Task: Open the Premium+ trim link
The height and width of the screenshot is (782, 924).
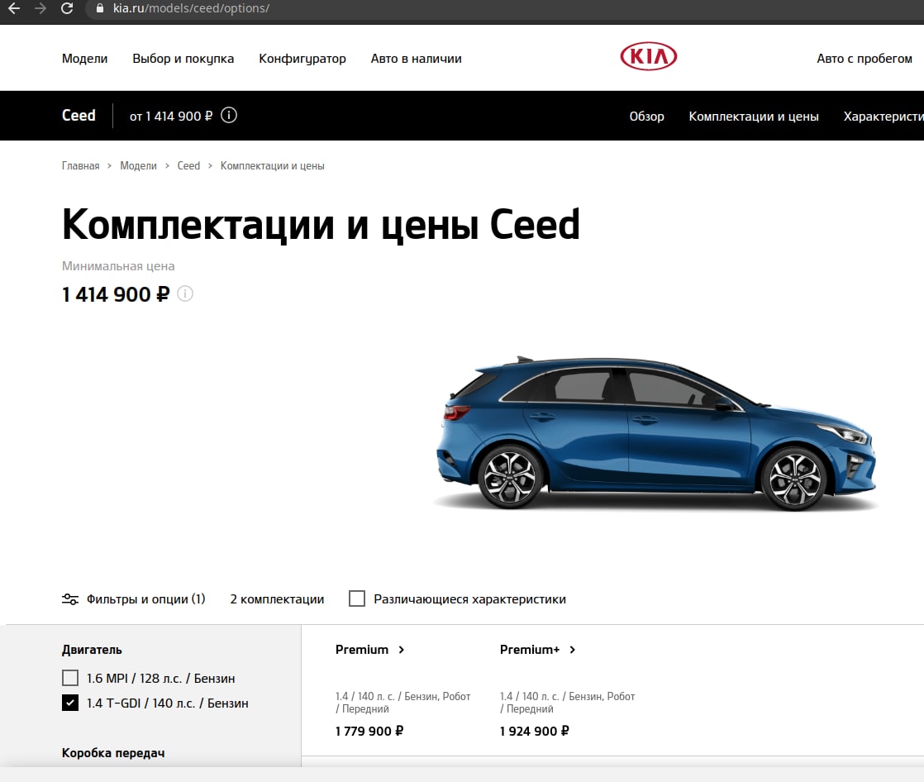Action: click(x=530, y=650)
